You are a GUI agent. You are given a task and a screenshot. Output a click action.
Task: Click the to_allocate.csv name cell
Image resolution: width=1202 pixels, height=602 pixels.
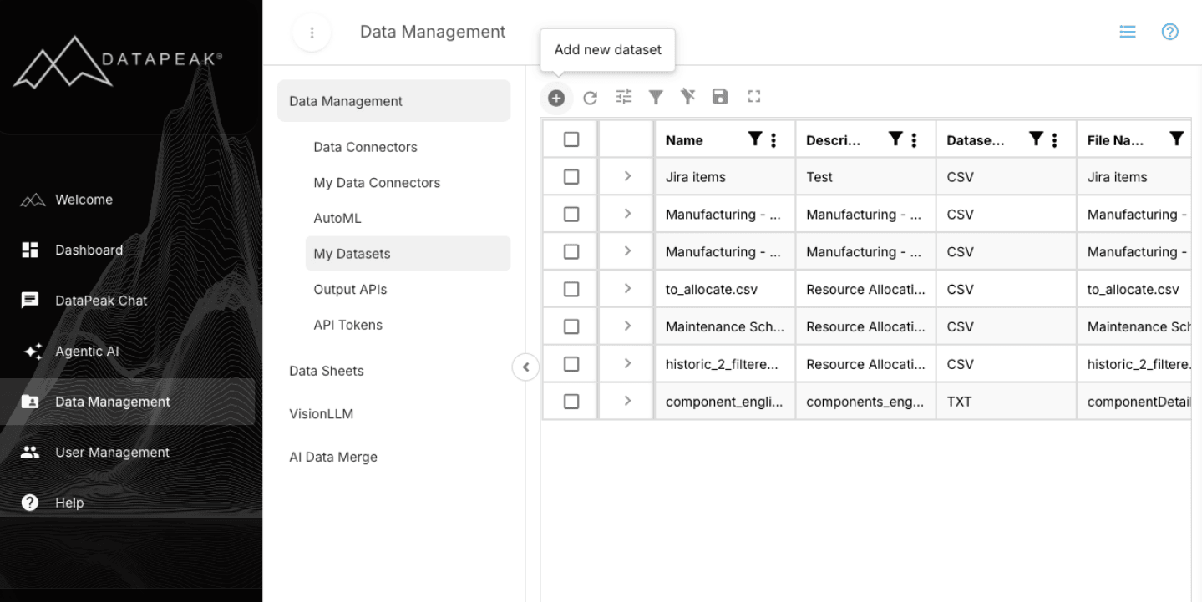click(x=725, y=289)
